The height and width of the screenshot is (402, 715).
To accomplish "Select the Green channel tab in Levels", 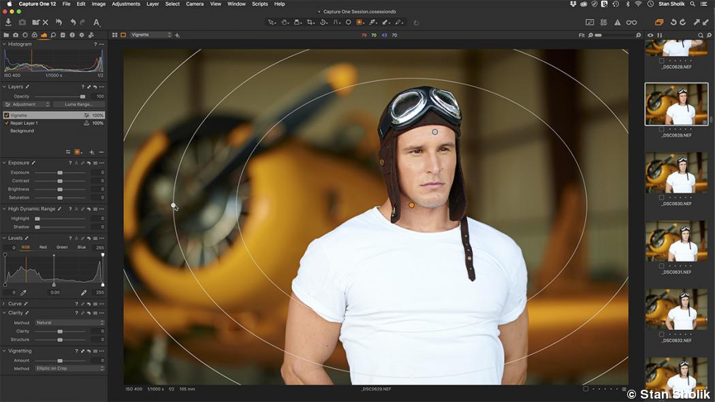I will [62, 247].
